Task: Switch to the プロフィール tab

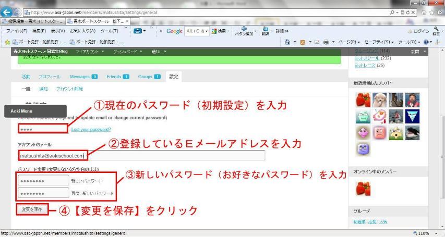Action: tap(50, 77)
